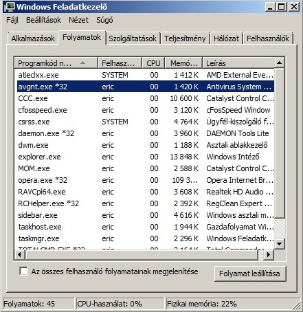This screenshot has width=303, height=312.
Task: Sort processes by Memória column
Action: pos(183,63)
